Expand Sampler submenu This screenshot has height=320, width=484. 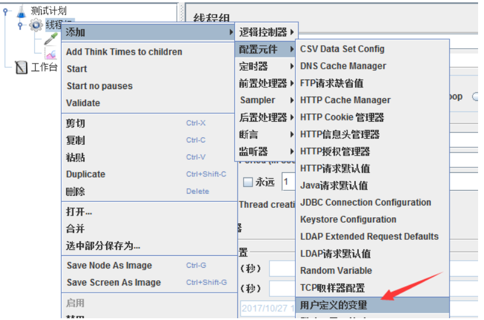(x=266, y=100)
